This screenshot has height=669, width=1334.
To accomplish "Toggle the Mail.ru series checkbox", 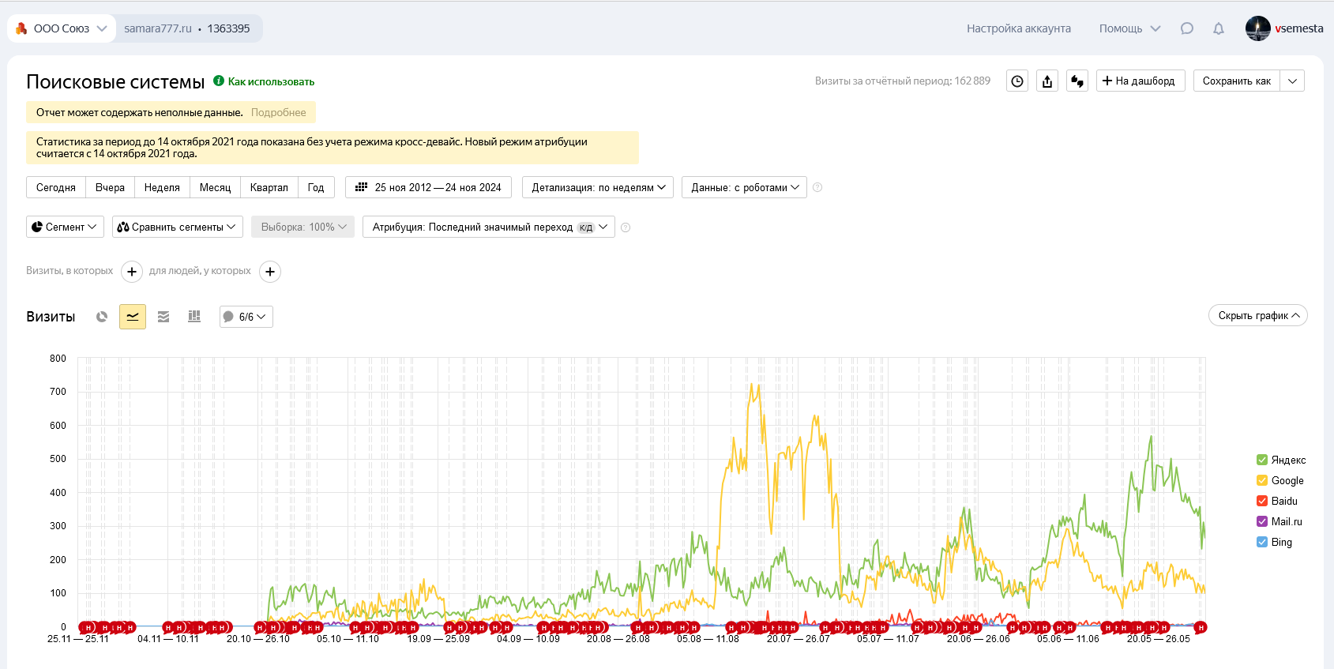I will tap(1262, 521).
